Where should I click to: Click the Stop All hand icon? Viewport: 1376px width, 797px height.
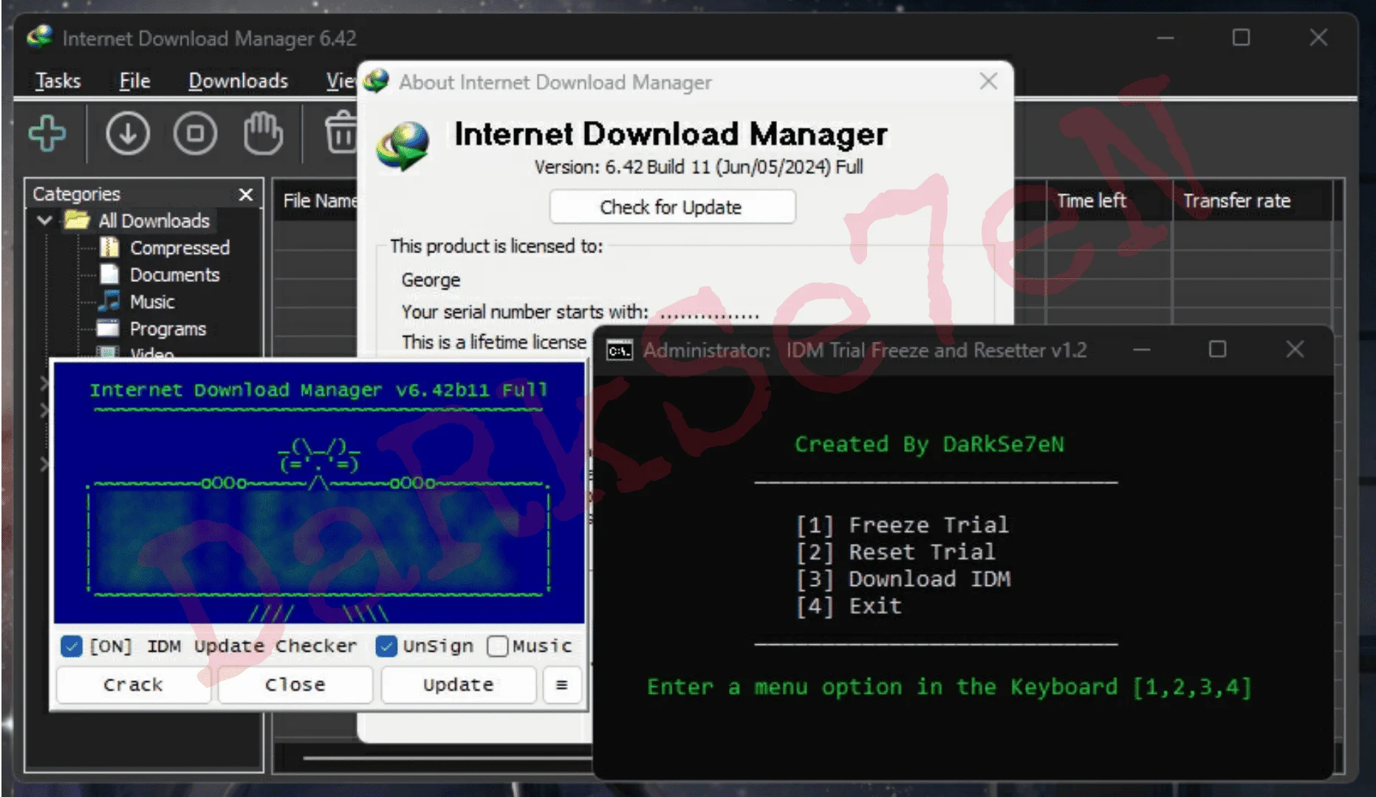263,134
